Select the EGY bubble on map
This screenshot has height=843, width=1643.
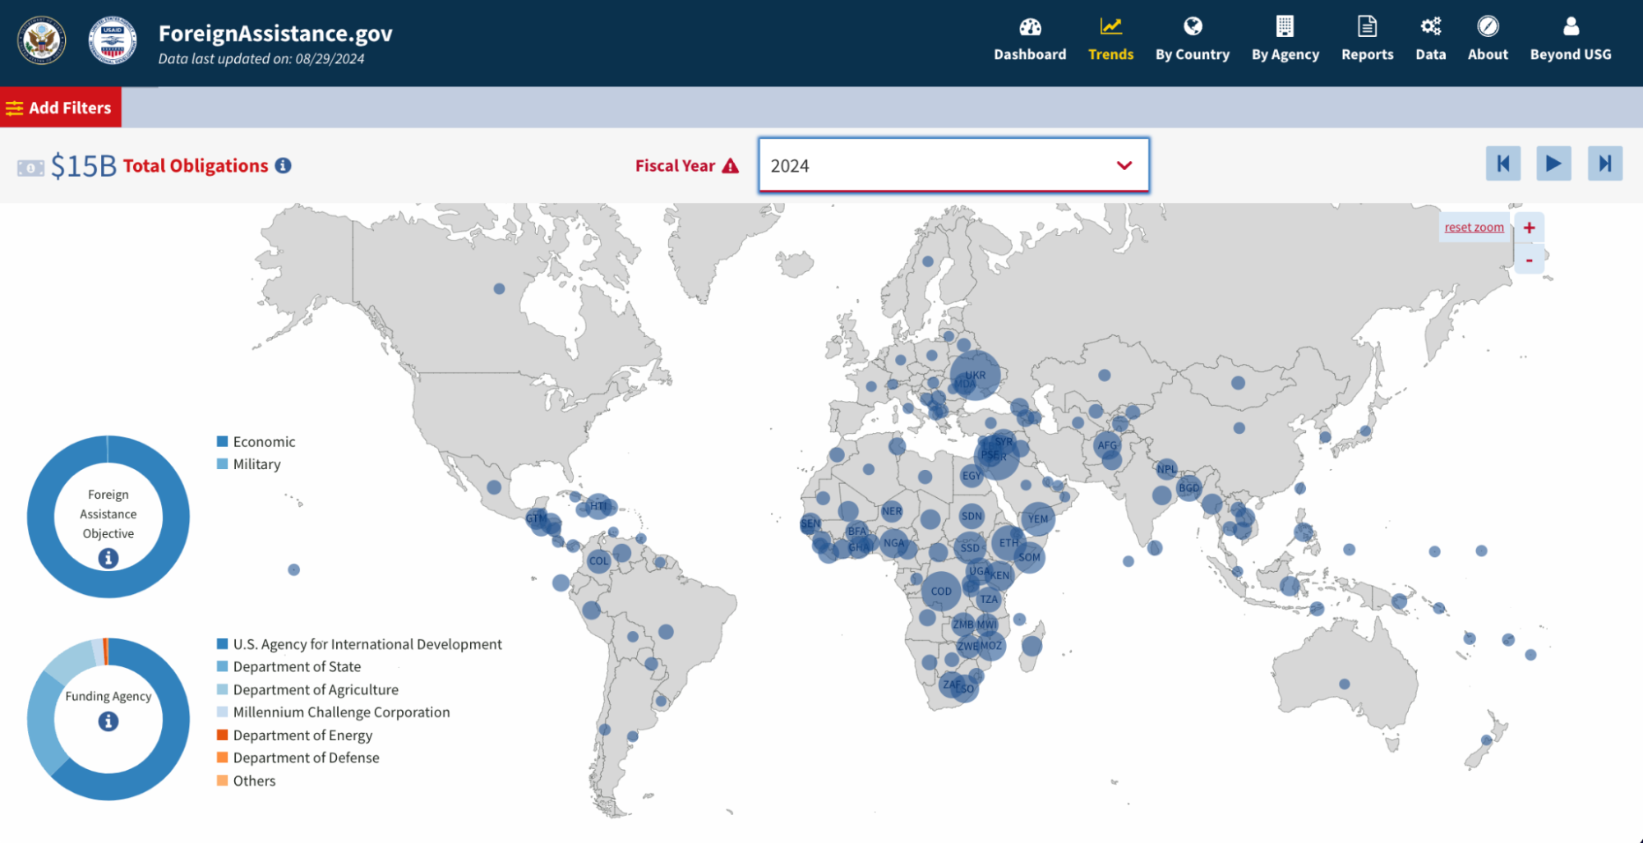pyautogui.click(x=971, y=475)
